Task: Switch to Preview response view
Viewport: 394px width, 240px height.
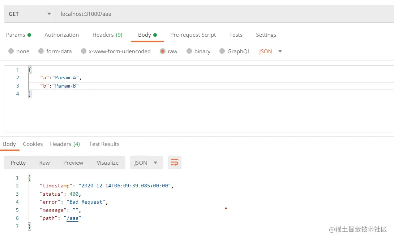Action: 73,163
